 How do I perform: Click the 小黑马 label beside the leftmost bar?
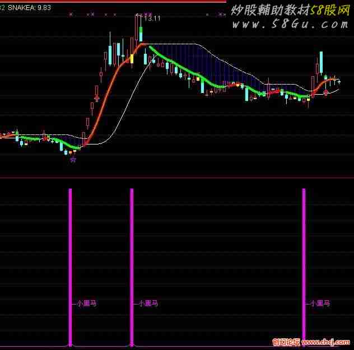87,303
